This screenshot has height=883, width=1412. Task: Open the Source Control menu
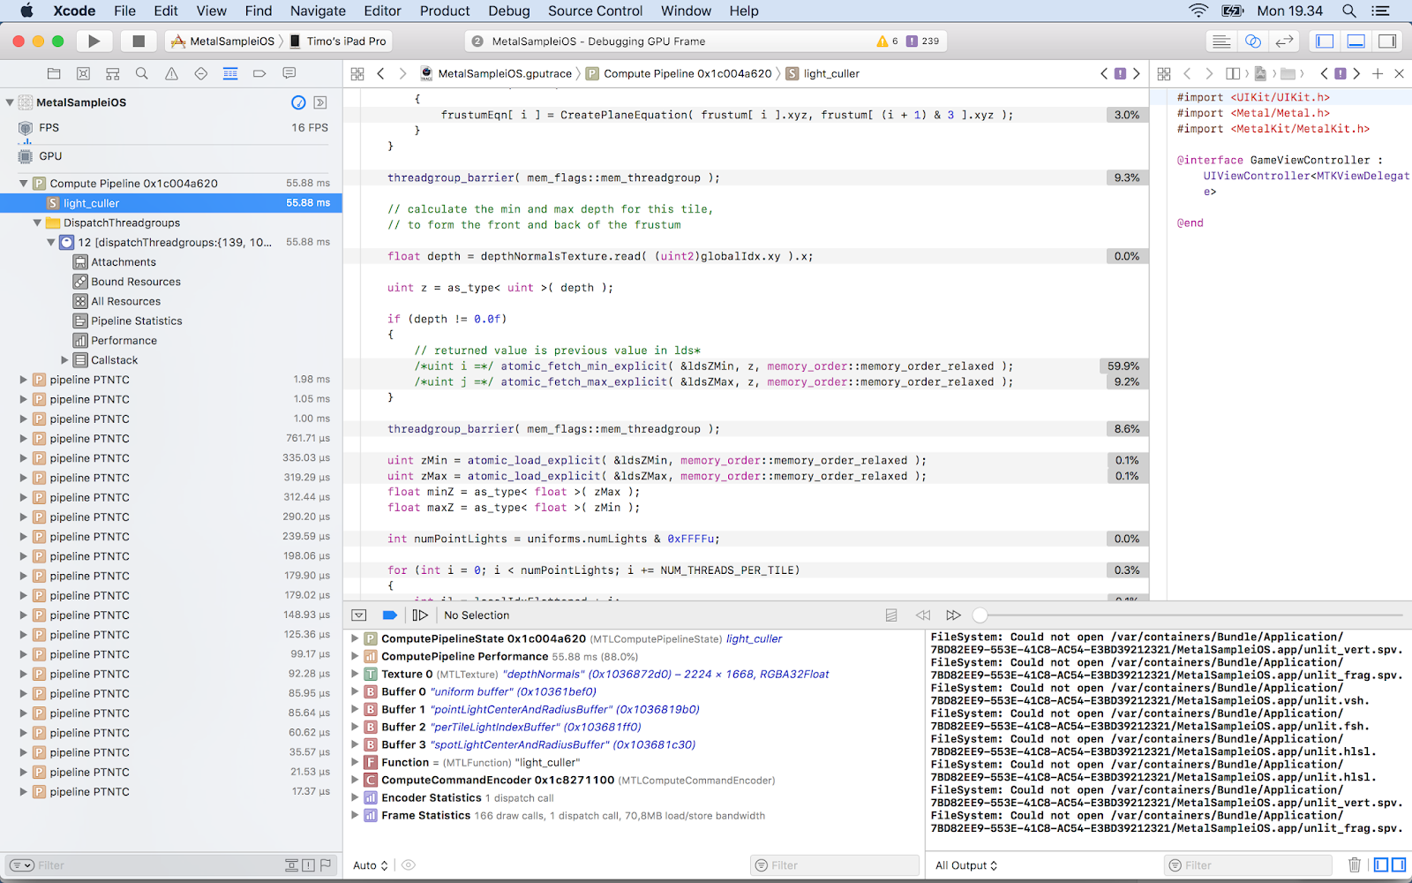tap(596, 11)
